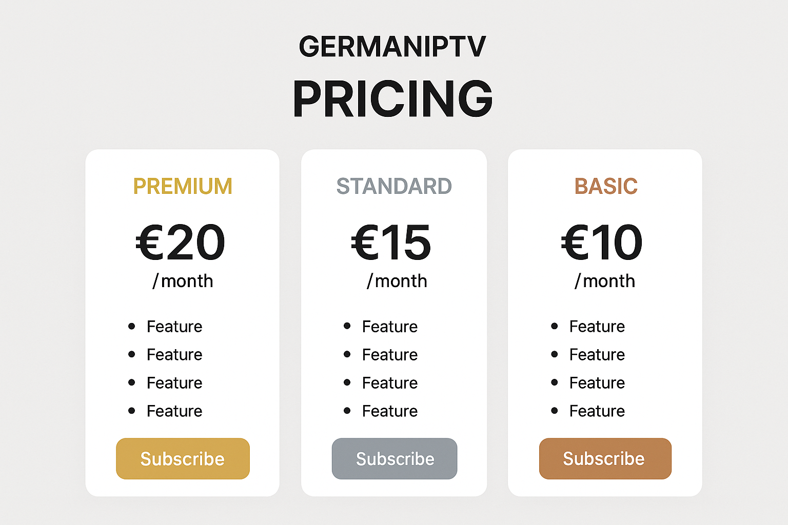This screenshot has height=525, width=788.
Task: Click the bronze Basic Subscribe button
Action: pyautogui.click(x=605, y=458)
